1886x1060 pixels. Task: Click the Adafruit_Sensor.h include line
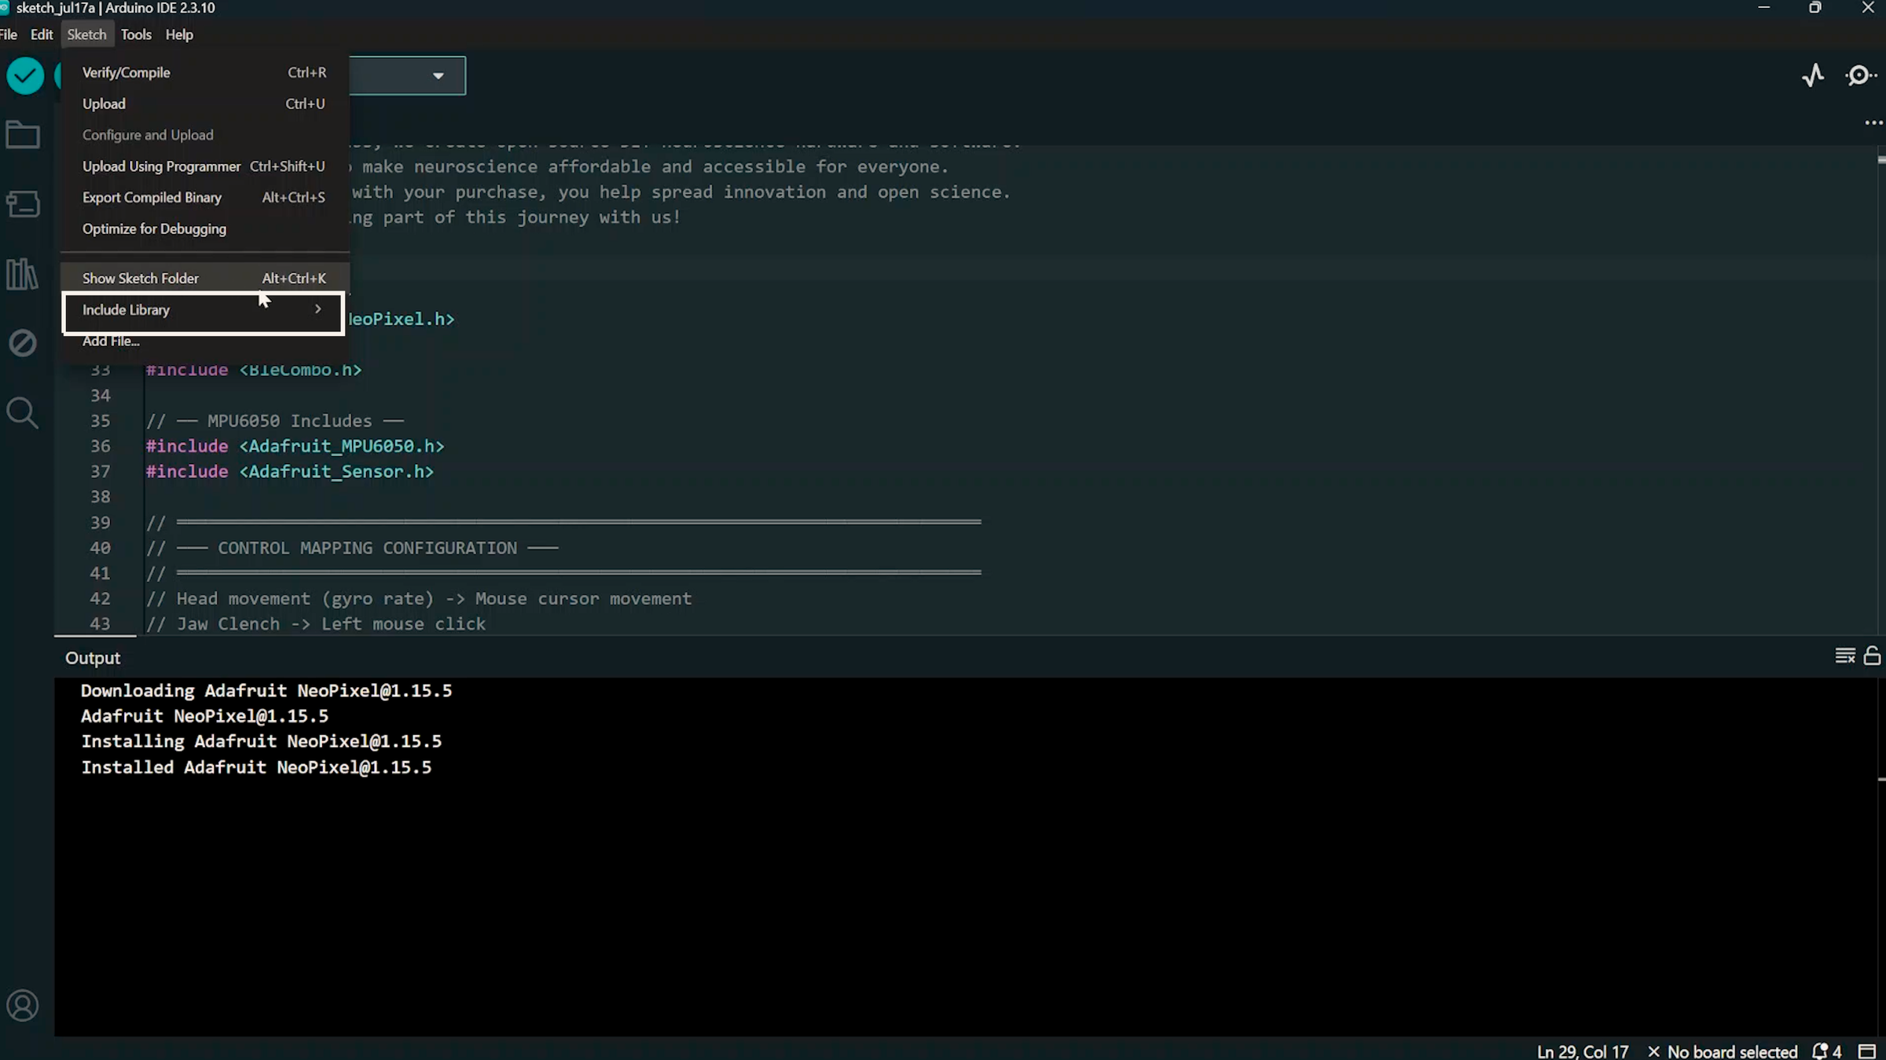pyautogui.click(x=289, y=472)
